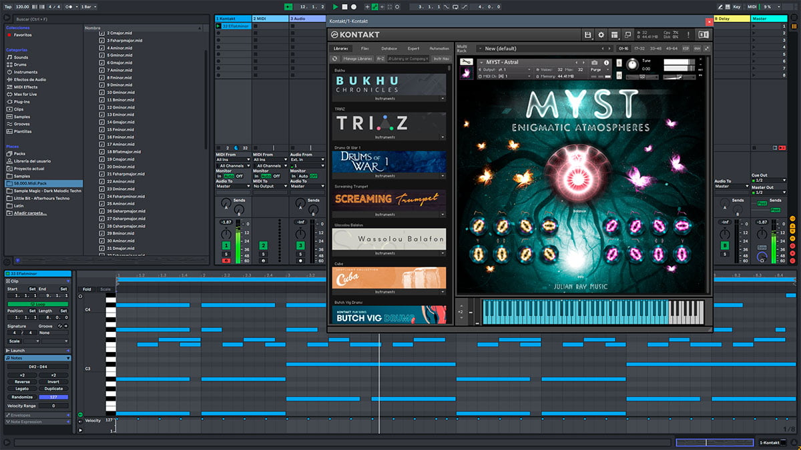This screenshot has width=801, height=450.
Task: Toggle Kontakt minimized view icon
Action: [627, 35]
